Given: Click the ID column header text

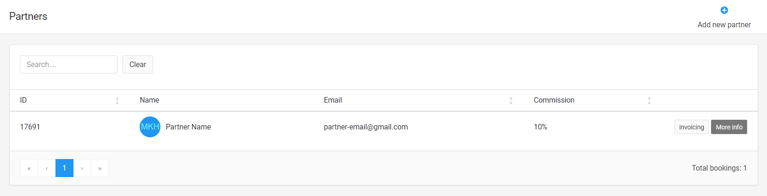Looking at the screenshot, I should pyautogui.click(x=23, y=100).
